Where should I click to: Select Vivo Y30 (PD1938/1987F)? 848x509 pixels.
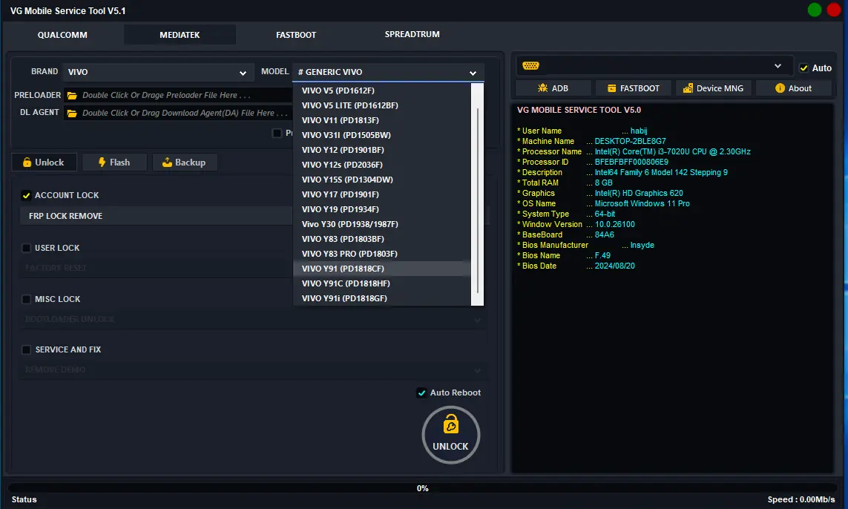coord(382,224)
